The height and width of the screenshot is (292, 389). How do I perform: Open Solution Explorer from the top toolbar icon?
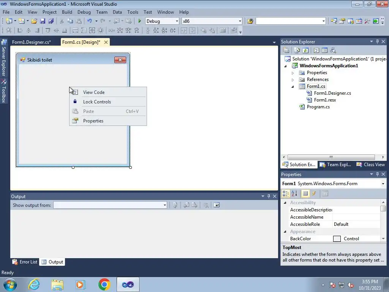(x=334, y=21)
